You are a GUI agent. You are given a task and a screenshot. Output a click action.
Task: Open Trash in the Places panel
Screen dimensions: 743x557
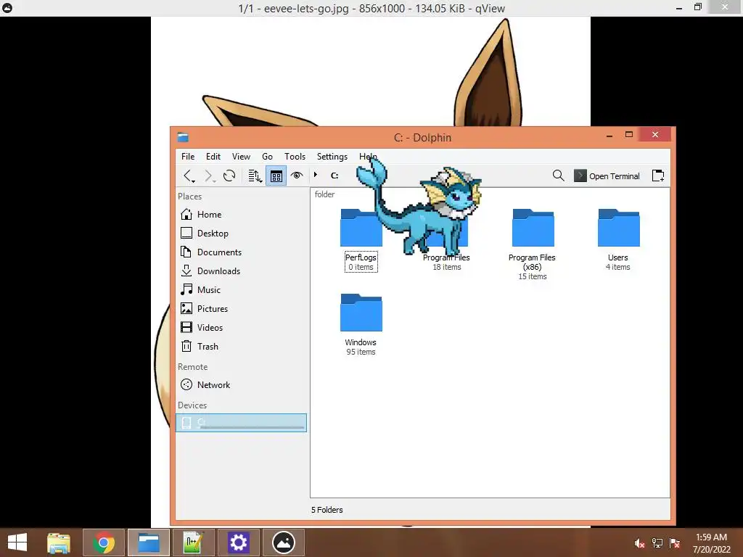241,347
